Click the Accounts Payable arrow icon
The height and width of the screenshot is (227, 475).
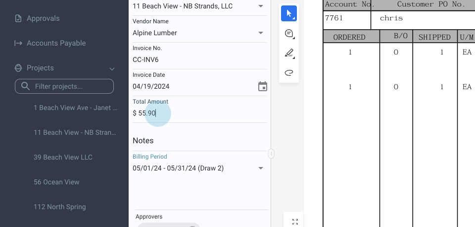pyautogui.click(x=18, y=43)
